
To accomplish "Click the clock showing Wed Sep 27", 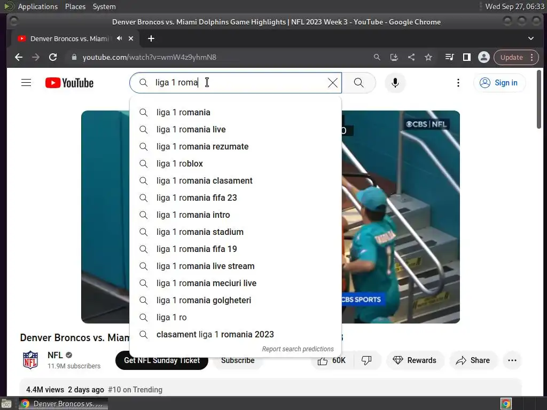I will 514,6.
